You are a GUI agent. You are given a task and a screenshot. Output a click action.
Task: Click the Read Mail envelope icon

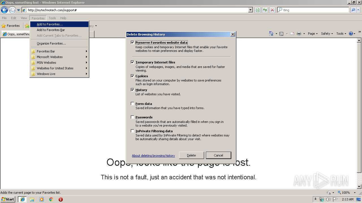click(x=292, y=34)
